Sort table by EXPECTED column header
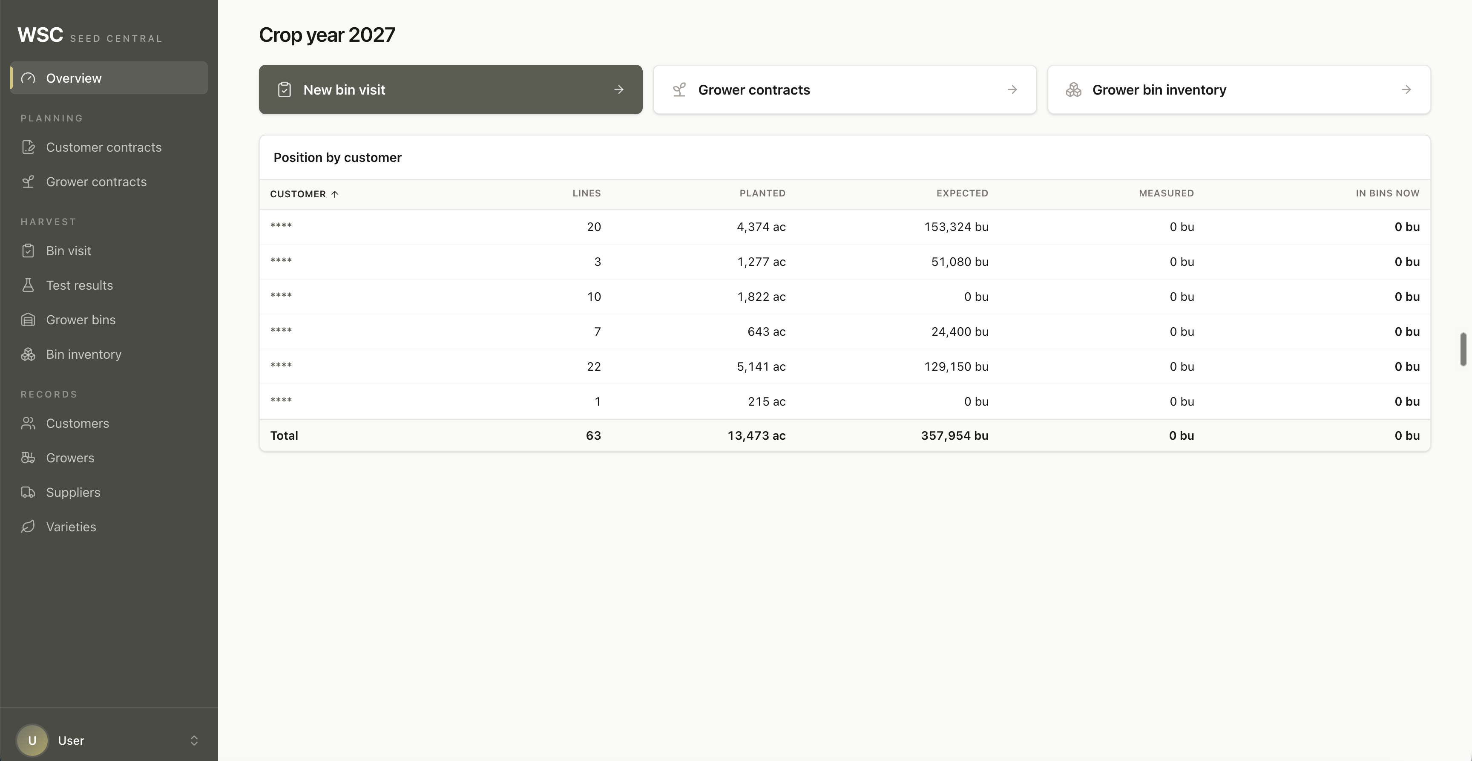The image size is (1472, 761). pyautogui.click(x=962, y=193)
